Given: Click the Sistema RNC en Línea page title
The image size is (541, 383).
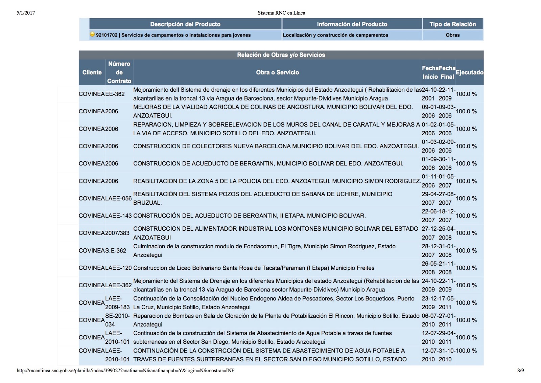Looking at the screenshot, I should 281,13.
